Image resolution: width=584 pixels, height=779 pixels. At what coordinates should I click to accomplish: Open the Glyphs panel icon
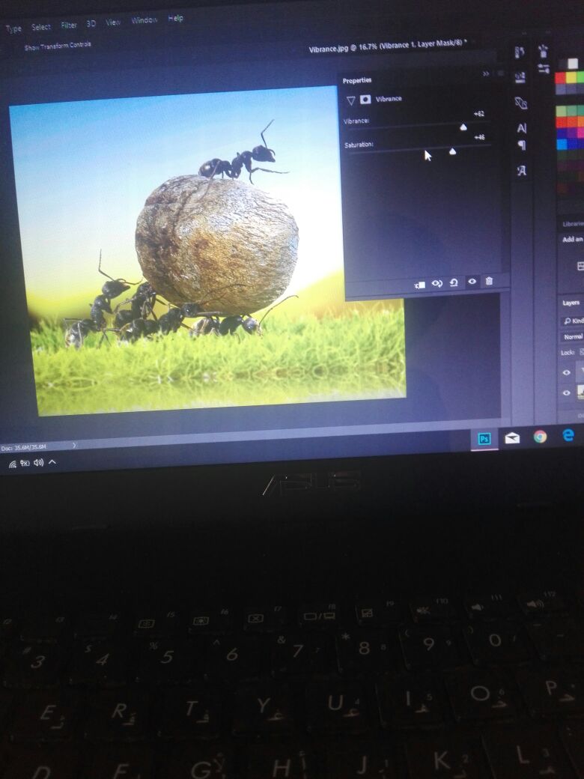click(522, 171)
